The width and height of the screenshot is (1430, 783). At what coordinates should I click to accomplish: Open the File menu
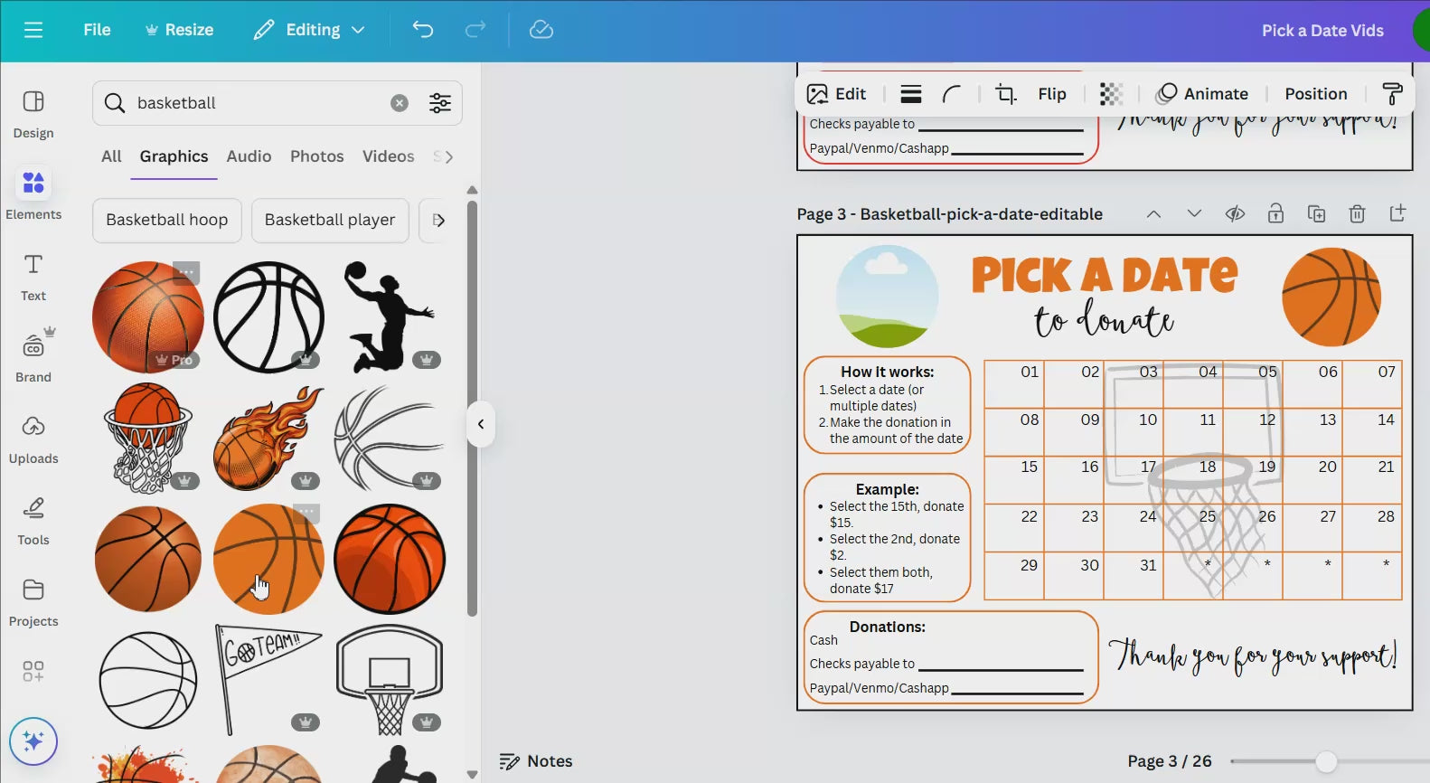97,30
